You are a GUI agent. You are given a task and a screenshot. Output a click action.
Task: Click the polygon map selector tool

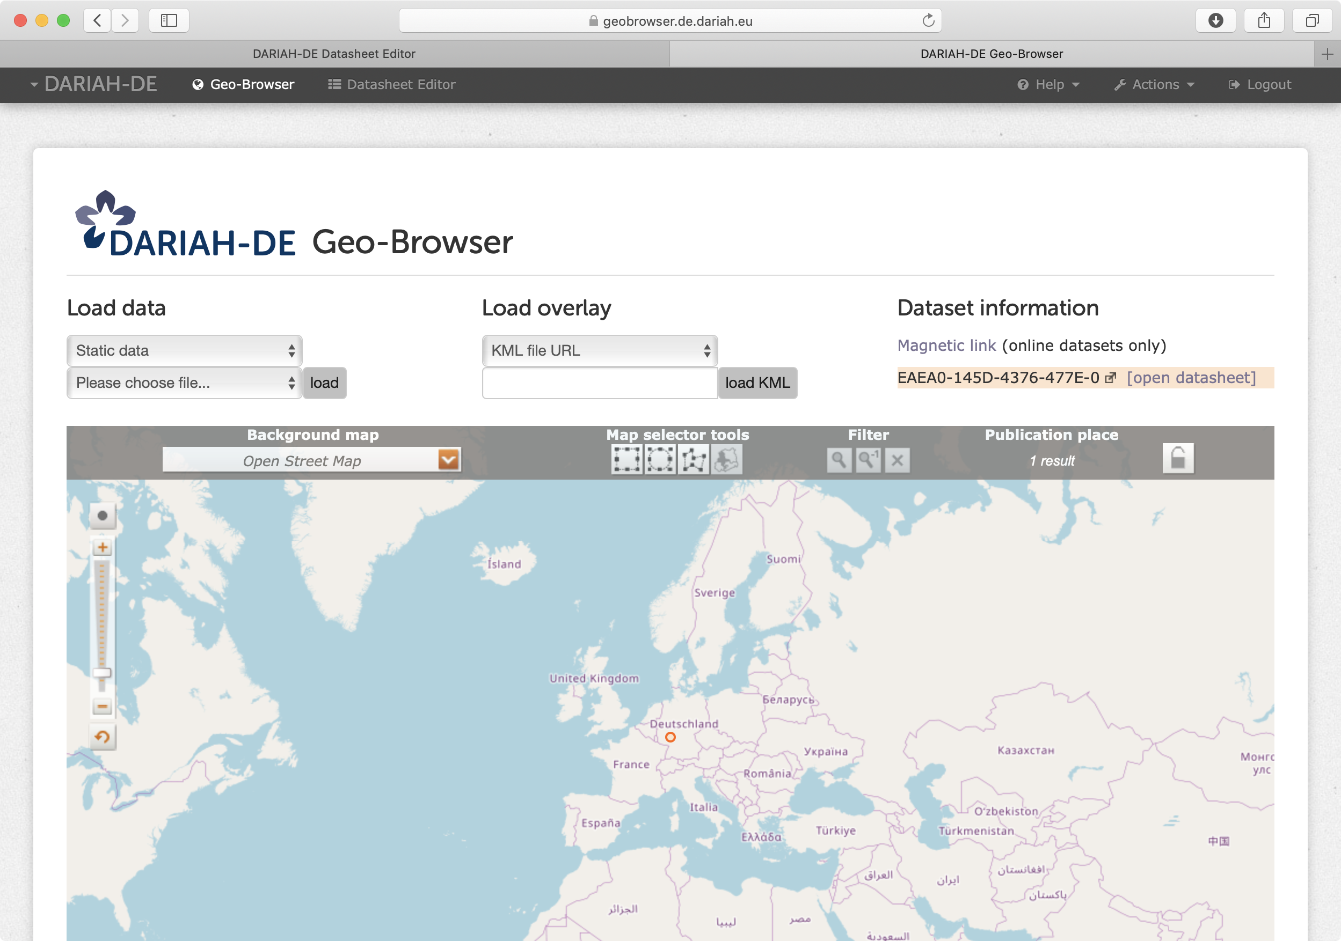click(693, 460)
